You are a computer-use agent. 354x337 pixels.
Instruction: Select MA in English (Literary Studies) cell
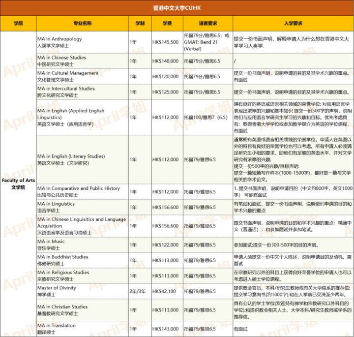point(83,159)
